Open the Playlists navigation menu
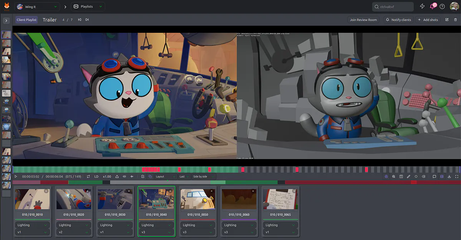 (88, 7)
